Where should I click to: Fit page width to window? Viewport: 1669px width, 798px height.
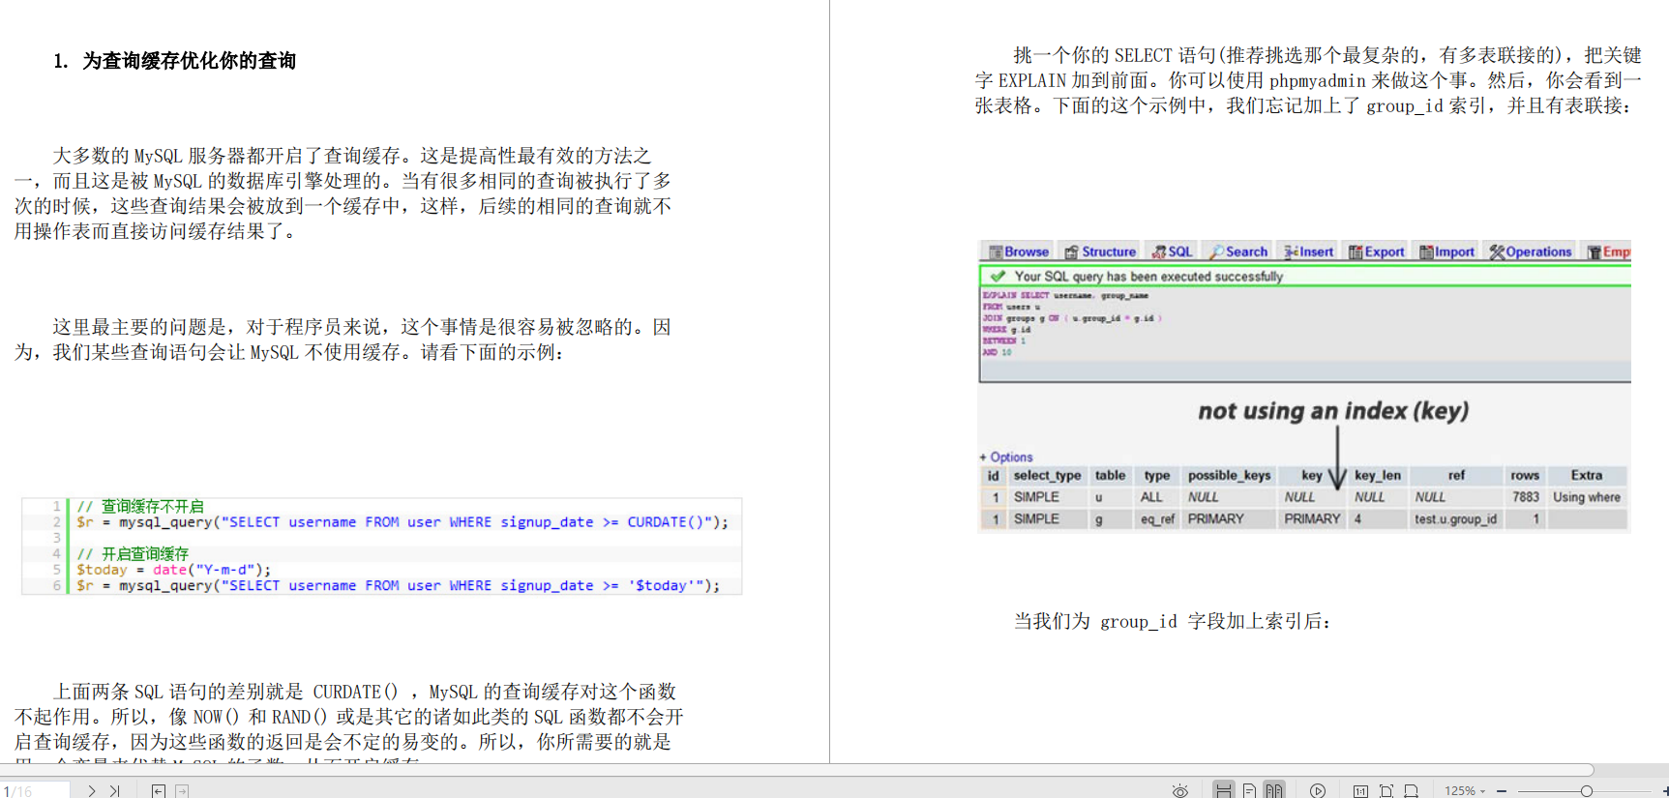pyautogui.click(x=1412, y=791)
